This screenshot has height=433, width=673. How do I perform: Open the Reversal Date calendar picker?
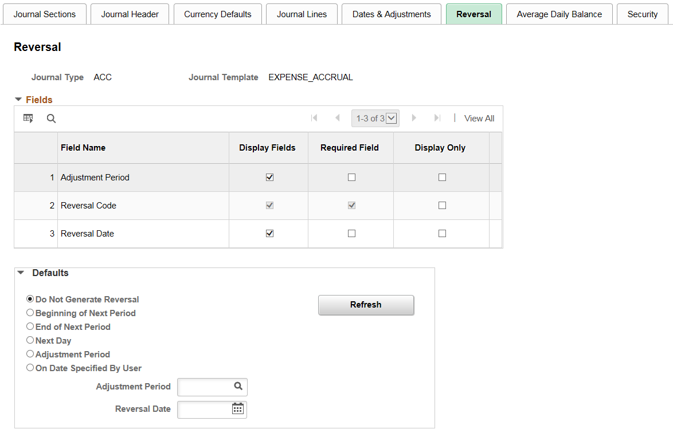point(238,408)
